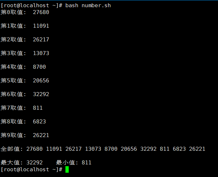Select the value 26221 in row 第9取值

coord(41,135)
